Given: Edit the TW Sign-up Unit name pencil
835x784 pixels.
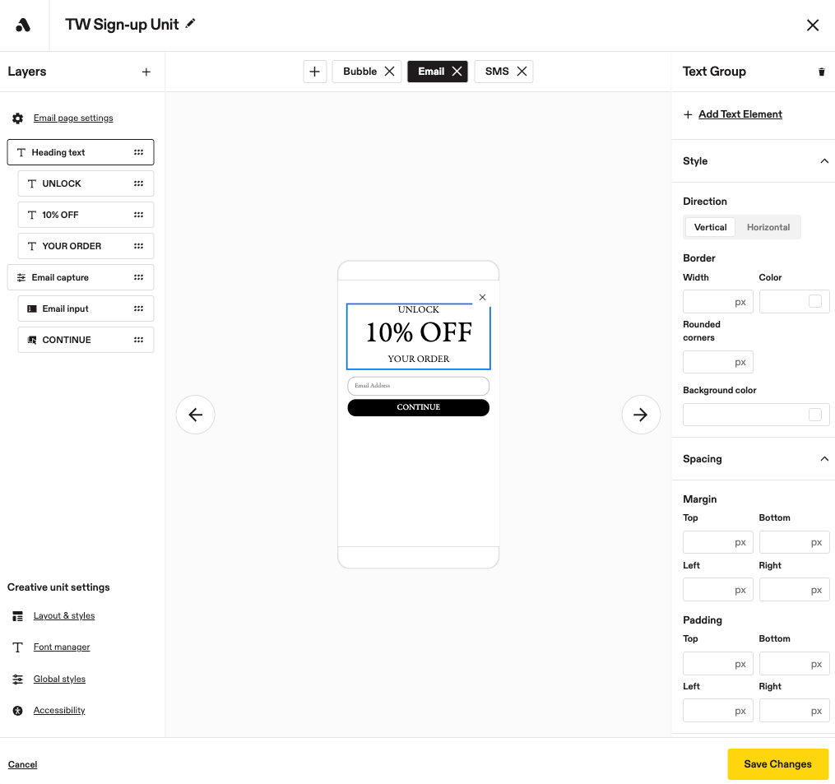Looking at the screenshot, I should [191, 23].
